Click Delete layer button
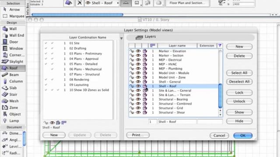 tap(239, 56)
